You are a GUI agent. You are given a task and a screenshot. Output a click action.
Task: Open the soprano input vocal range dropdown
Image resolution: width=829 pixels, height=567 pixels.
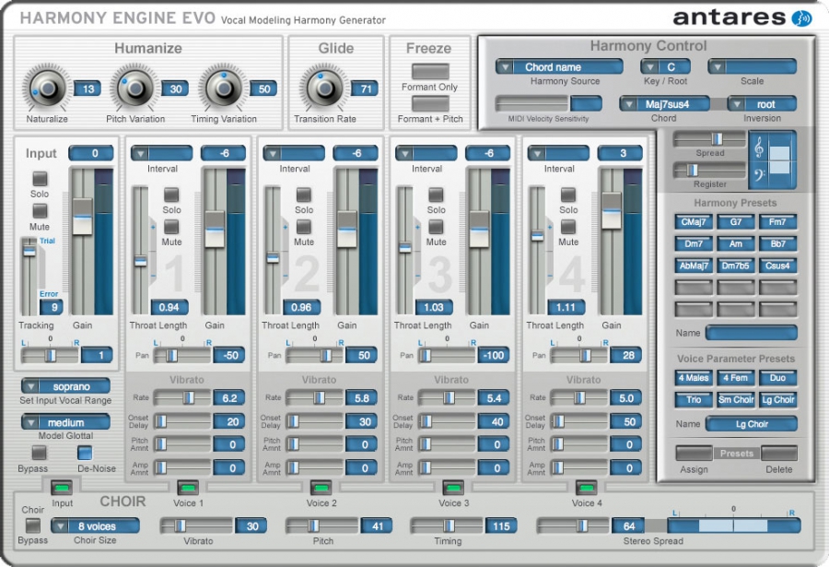point(65,385)
